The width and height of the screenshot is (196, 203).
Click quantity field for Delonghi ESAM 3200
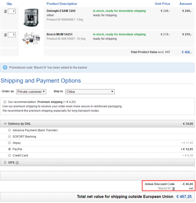pyautogui.click(x=12, y=11)
